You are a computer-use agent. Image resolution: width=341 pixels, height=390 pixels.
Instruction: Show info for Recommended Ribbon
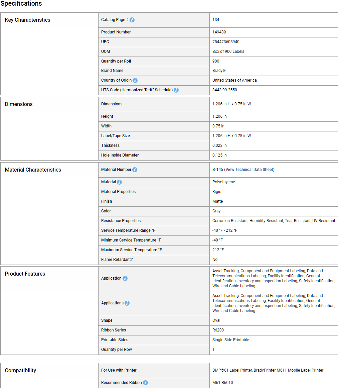pyautogui.click(x=146, y=383)
